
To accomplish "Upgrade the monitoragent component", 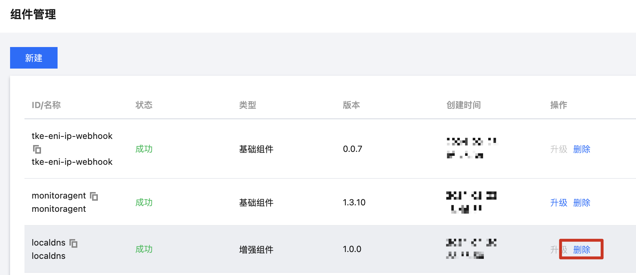I will click(558, 202).
